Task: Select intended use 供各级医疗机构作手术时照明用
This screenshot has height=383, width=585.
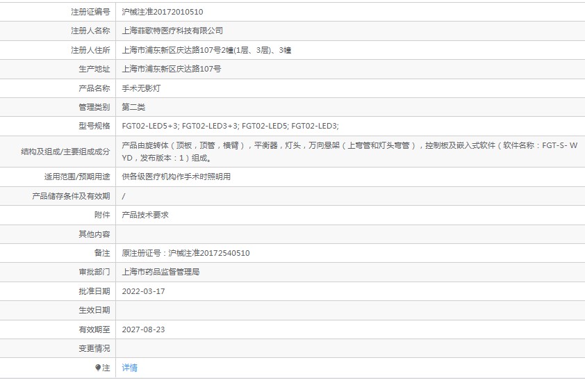Action: point(176,177)
